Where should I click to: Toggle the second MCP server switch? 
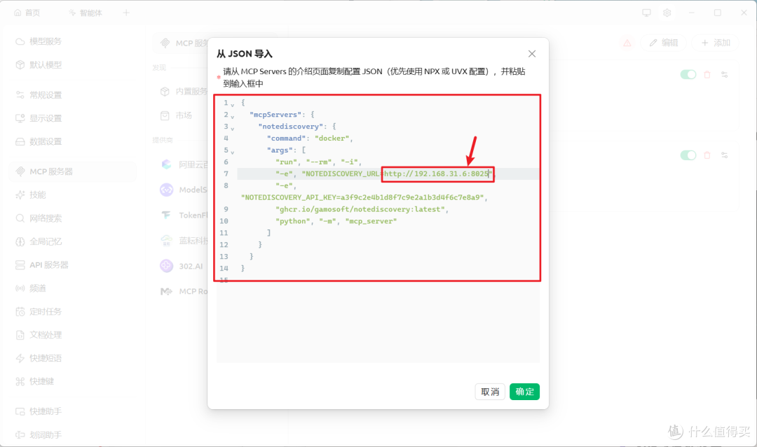tap(688, 155)
